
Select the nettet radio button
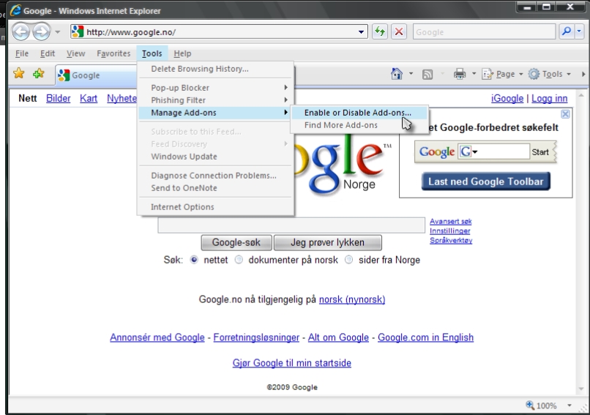(194, 260)
